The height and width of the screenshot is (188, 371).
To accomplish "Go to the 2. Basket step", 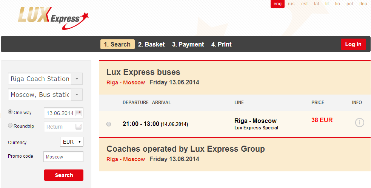I will pos(151,44).
